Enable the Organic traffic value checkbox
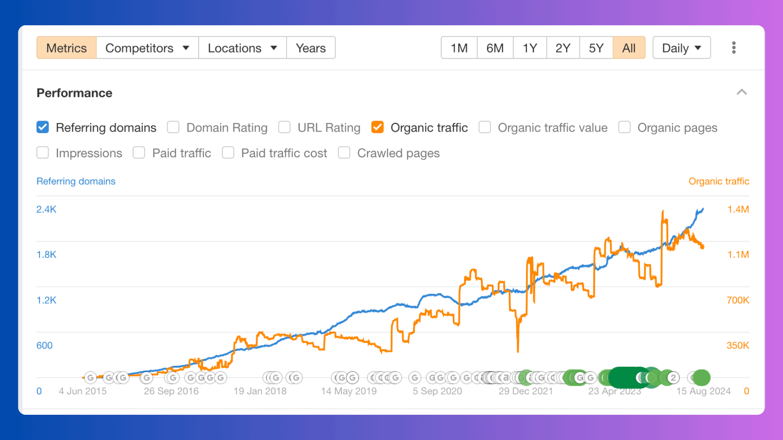This screenshot has height=440, width=783. (485, 128)
